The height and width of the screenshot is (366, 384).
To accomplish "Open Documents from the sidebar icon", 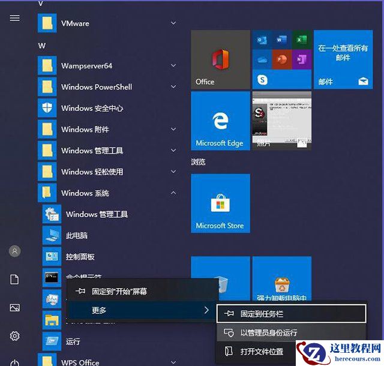I will click(14, 280).
